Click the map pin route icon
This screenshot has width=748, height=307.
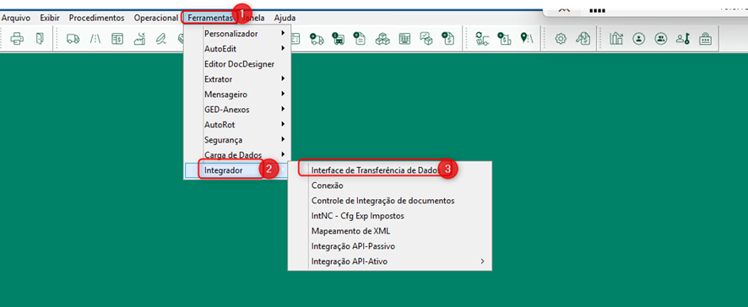point(527,39)
